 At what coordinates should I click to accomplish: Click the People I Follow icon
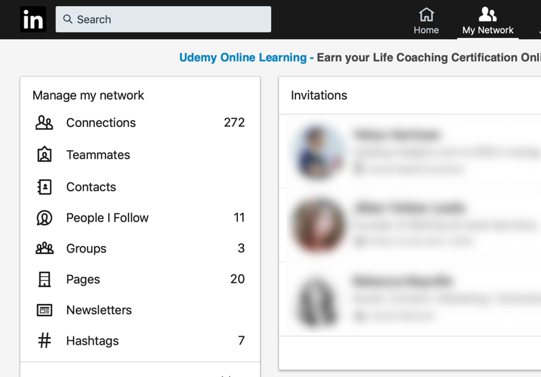(44, 218)
